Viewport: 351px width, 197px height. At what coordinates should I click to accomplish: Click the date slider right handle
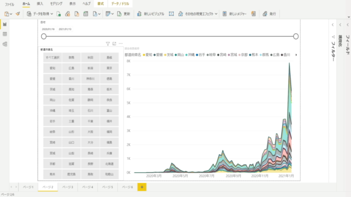(296, 37)
